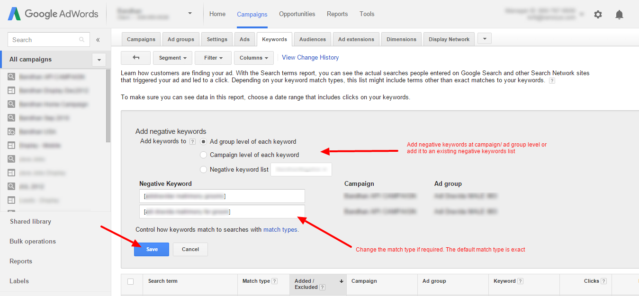
Task: Open Labels in sidebar
Action: coord(19,281)
